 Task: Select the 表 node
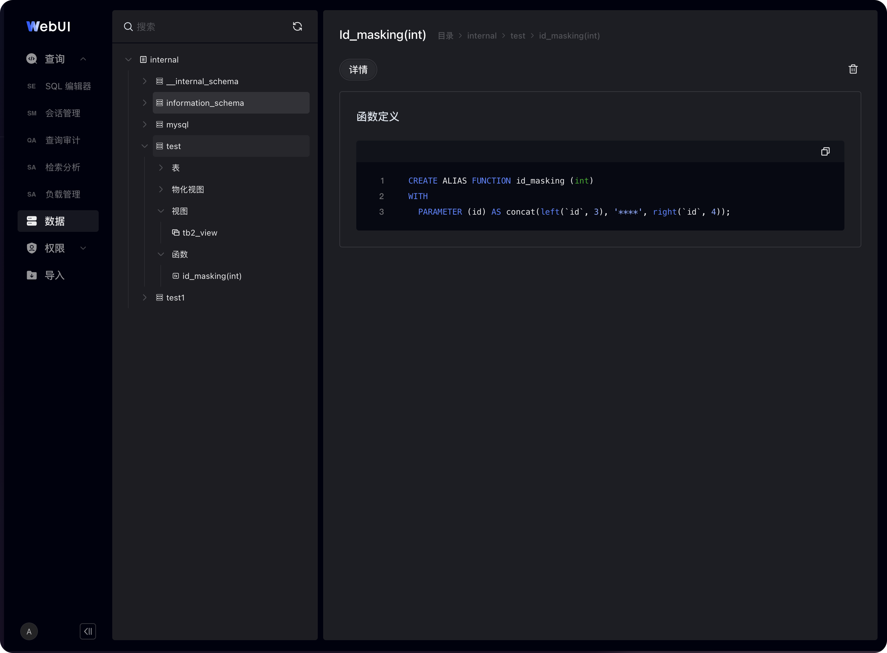(175, 168)
